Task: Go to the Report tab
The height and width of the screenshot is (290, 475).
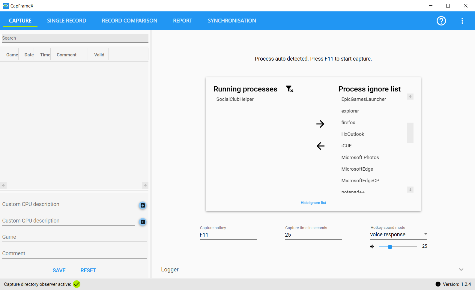Action: point(183,21)
